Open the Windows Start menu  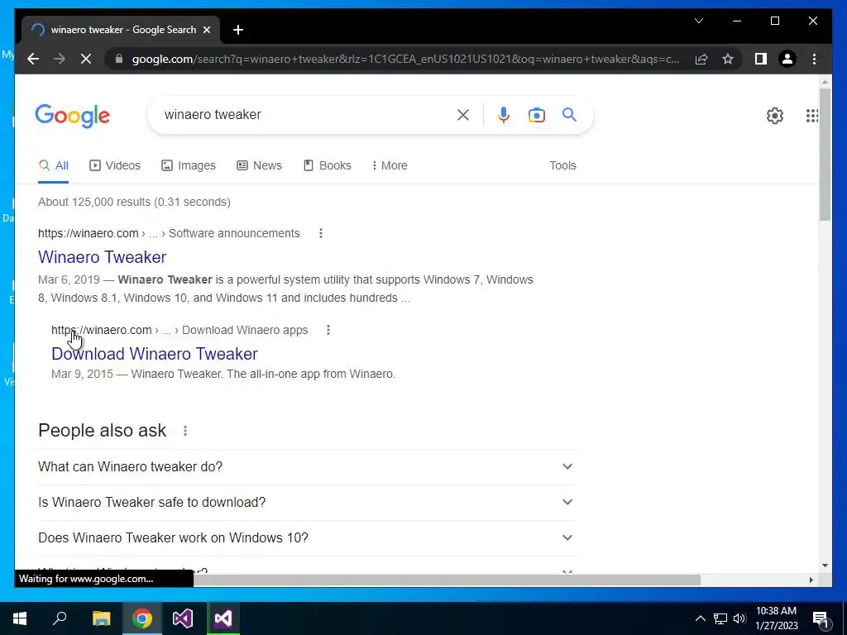[x=20, y=618]
